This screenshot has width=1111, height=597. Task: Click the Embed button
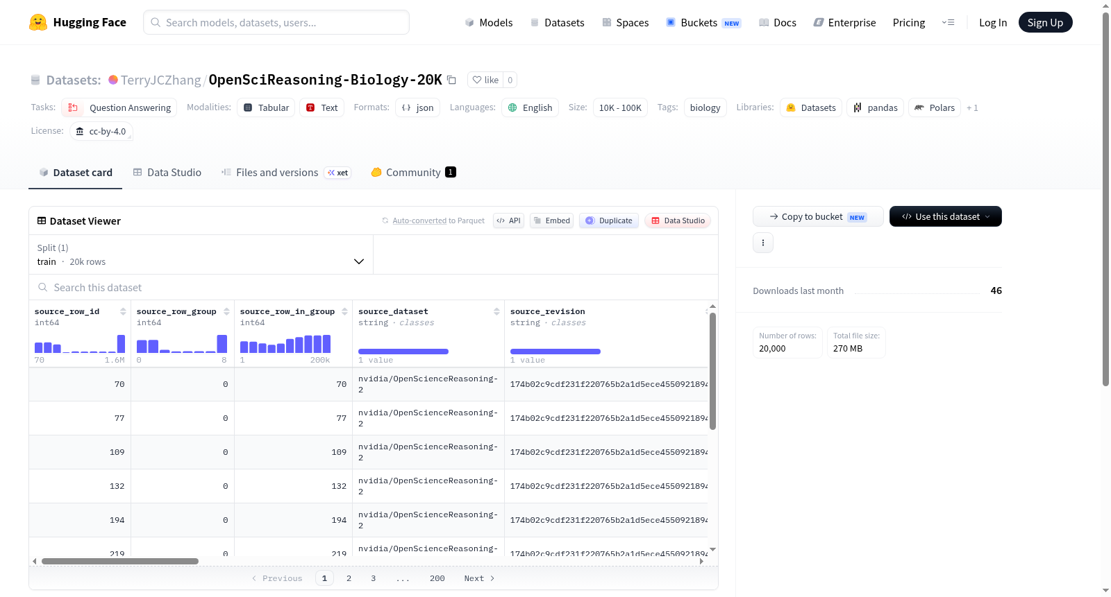coord(552,220)
